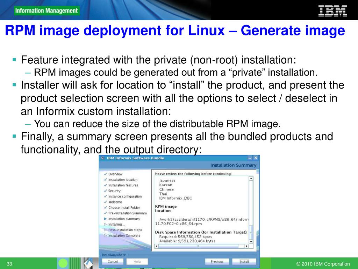The height and width of the screenshot is (269, 358).
Task: Click the Available 9,591,230,464 bytes line
Action: pos(187,241)
